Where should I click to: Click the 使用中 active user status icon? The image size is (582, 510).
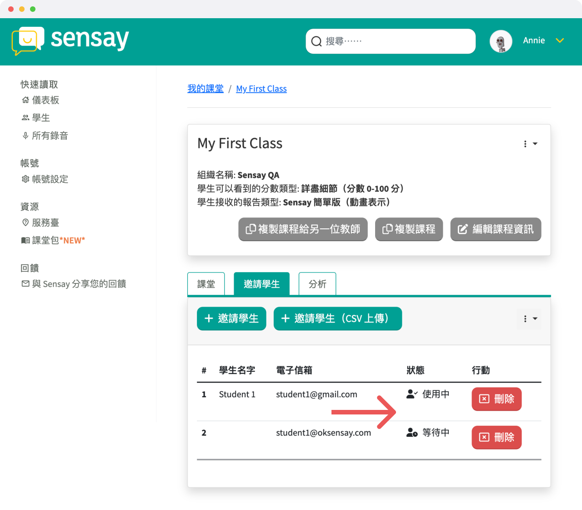click(x=412, y=394)
